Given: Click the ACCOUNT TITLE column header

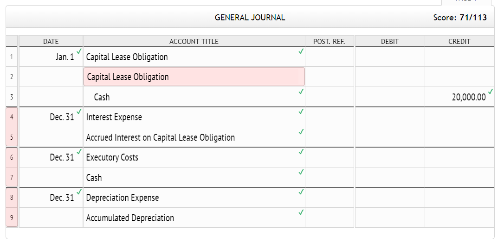Looking at the screenshot, I should 194,41.
